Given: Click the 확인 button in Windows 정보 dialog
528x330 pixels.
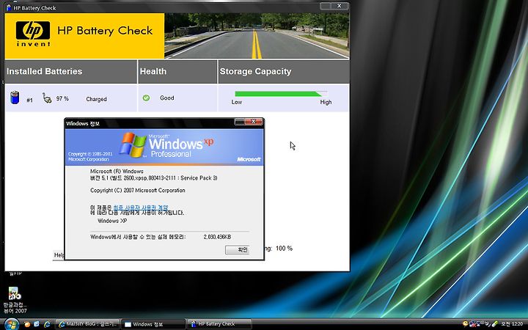Looking at the screenshot, I should (237, 250).
